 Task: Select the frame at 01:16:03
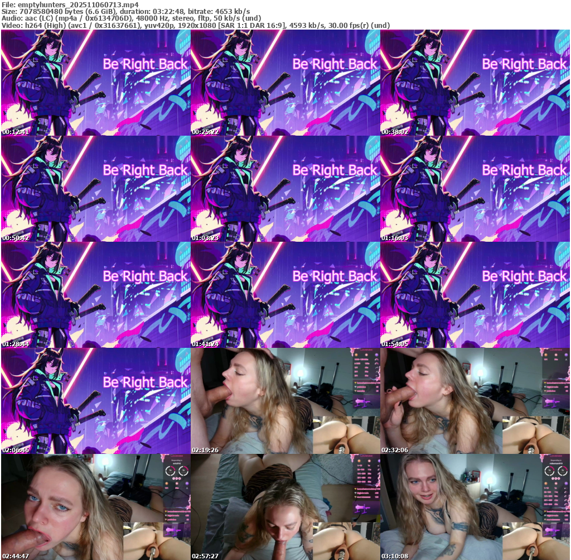475,189
